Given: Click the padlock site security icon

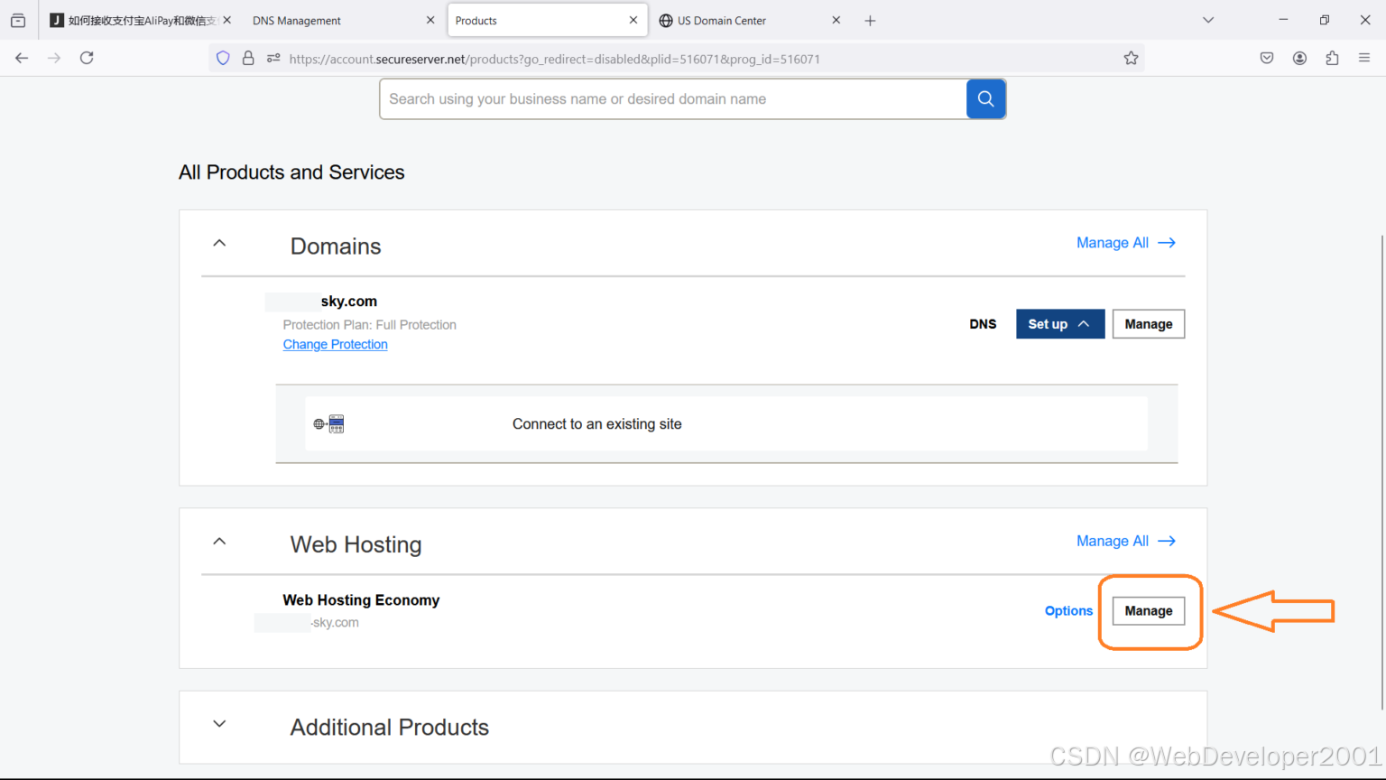Looking at the screenshot, I should pos(248,59).
